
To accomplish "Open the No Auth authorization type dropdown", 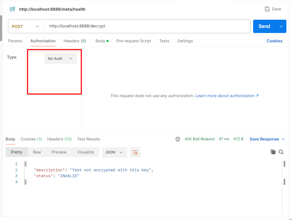I will tap(60, 58).
